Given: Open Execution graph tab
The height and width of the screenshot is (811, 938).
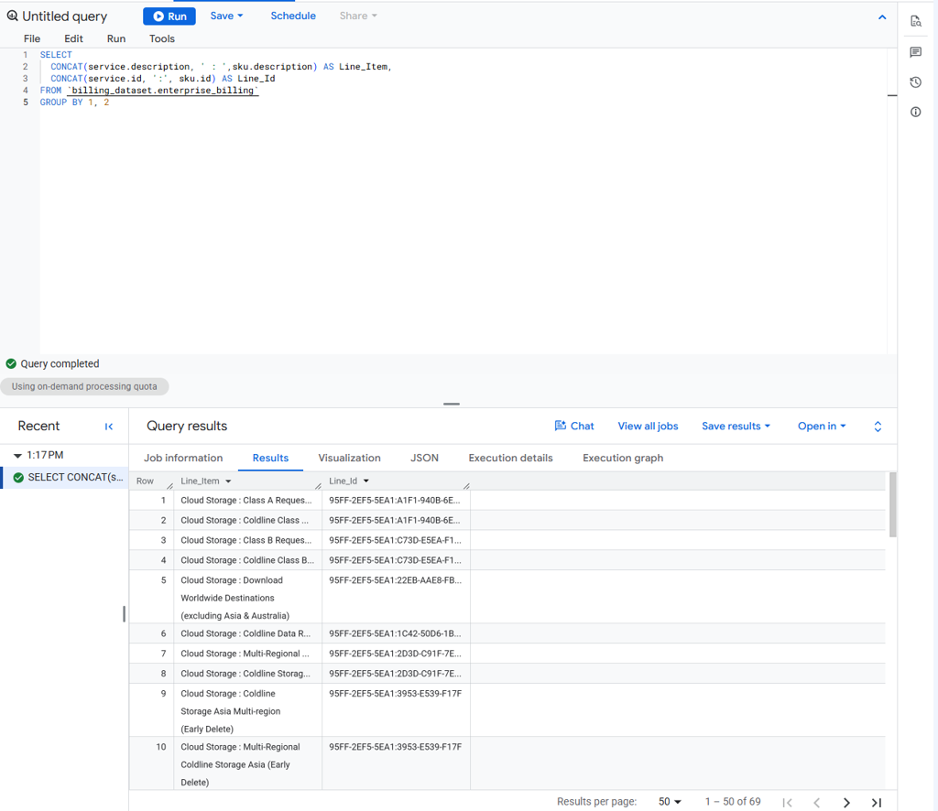Looking at the screenshot, I should [623, 458].
